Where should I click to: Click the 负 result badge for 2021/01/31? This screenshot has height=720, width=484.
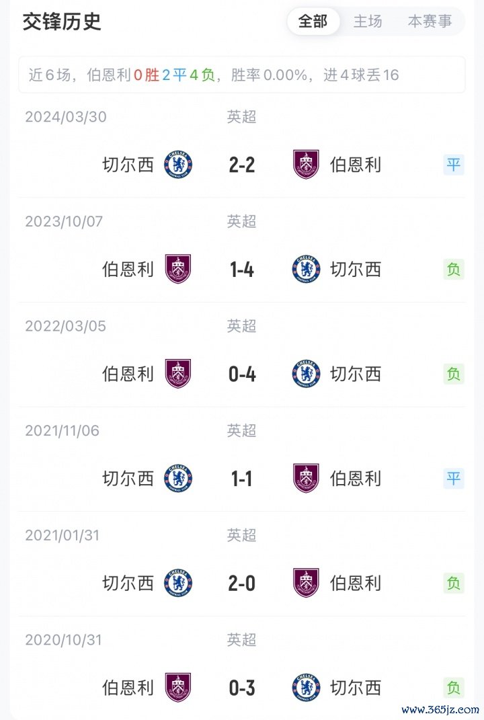tap(454, 583)
